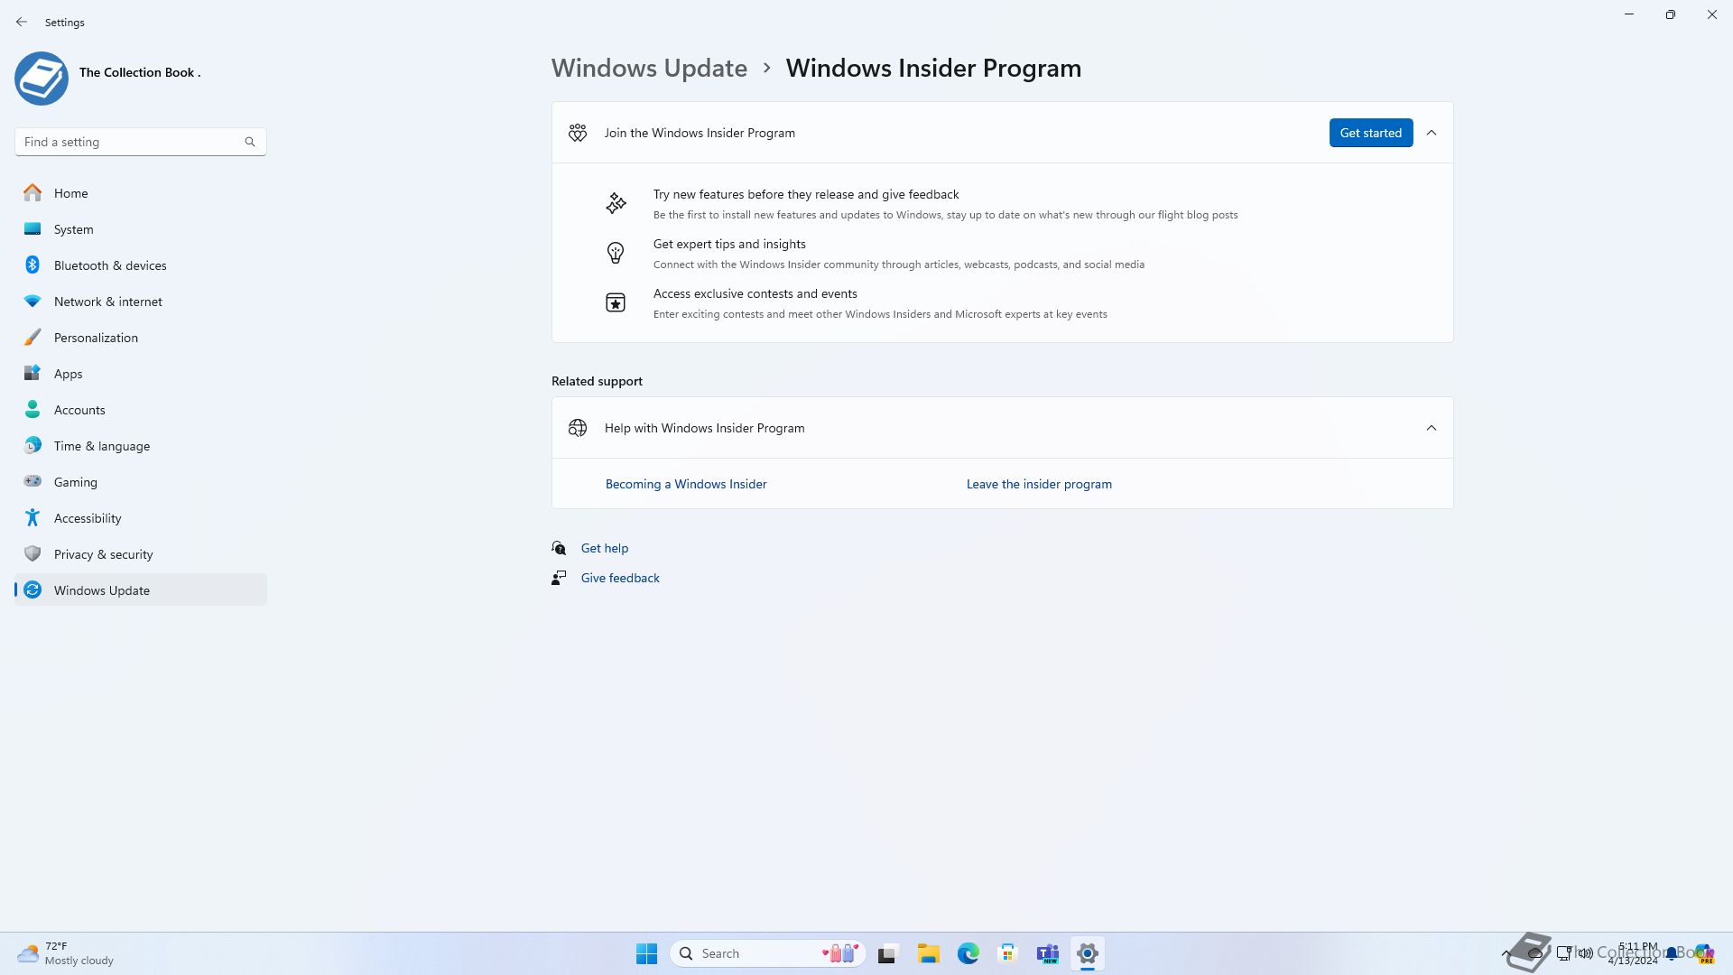This screenshot has width=1733, height=975.
Task: Click the sparkles icon for new features
Action: click(x=616, y=203)
